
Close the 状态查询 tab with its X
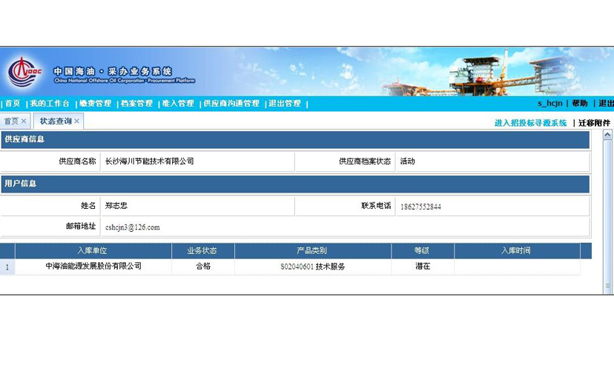[x=77, y=121]
